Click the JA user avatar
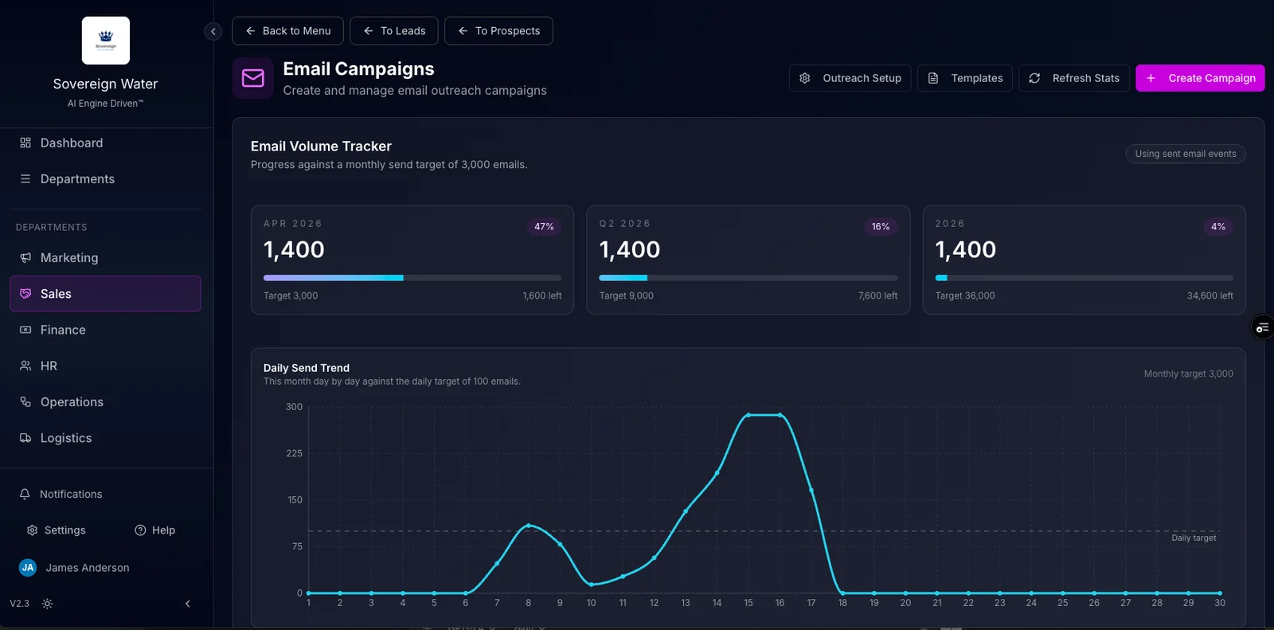Screen dimensions: 1274x630 [x=28, y=568]
